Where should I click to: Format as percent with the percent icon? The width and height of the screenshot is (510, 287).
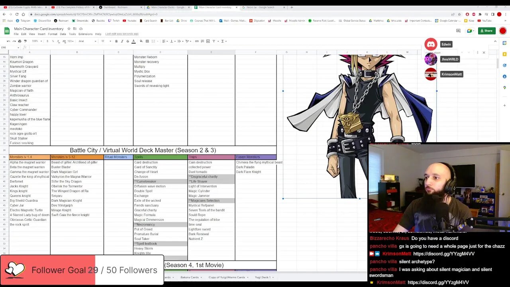tap(53, 41)
